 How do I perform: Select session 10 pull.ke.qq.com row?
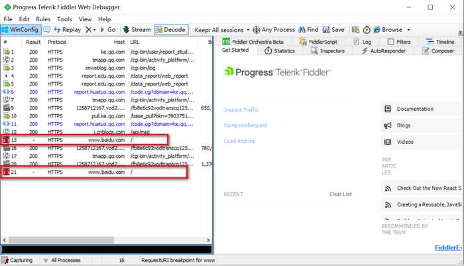pyautogui.click(x=106, y=116)
